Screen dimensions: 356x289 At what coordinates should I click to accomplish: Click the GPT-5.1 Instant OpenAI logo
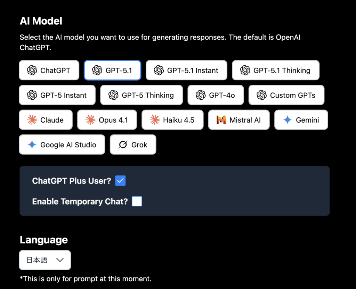[x=159, y=71]
